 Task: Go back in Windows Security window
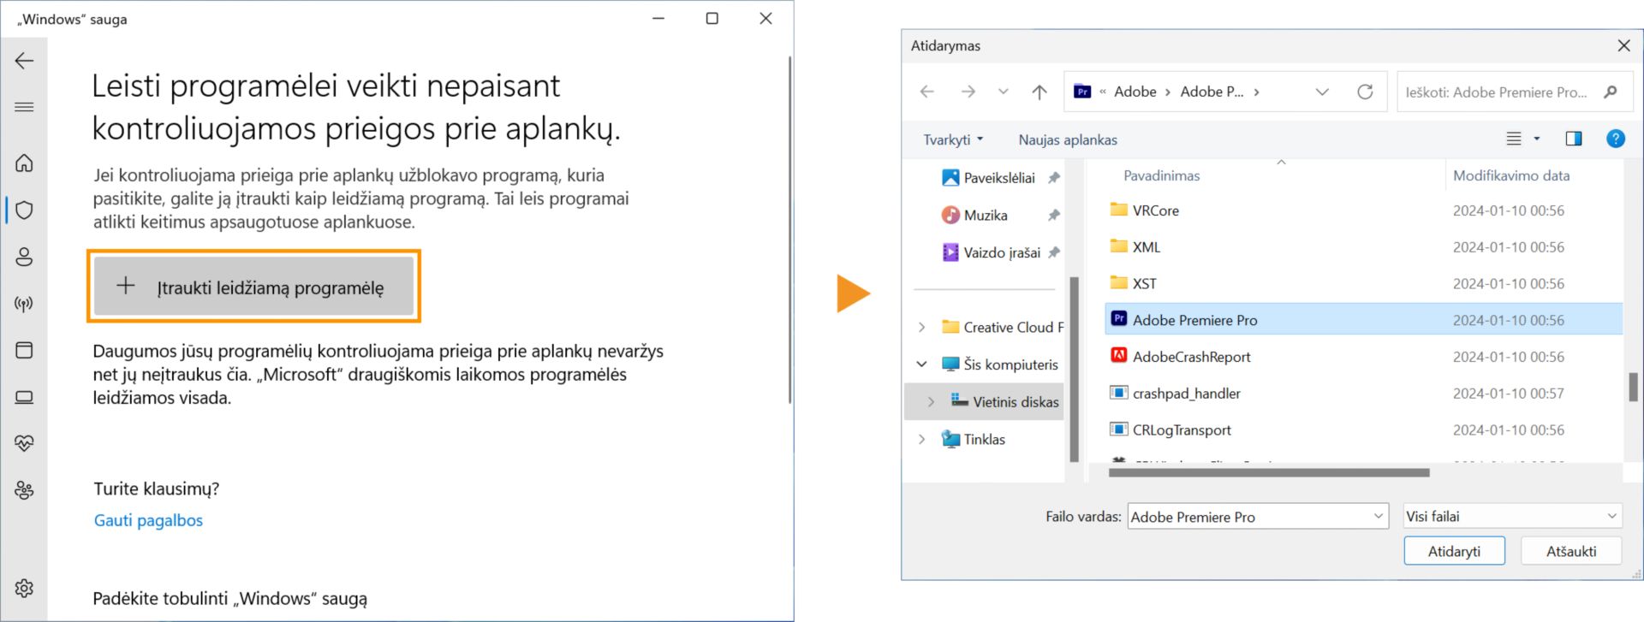24,61
